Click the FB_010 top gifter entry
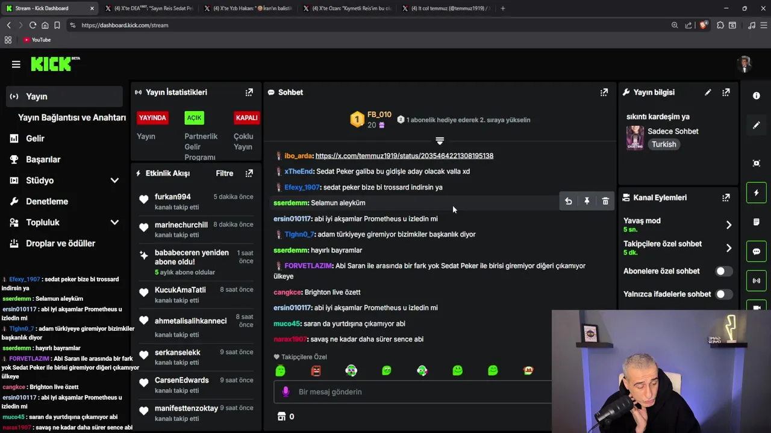771x433 pixels. (370, 120)
